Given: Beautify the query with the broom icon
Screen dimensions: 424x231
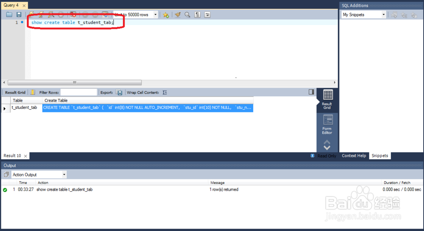Looking at the screenshot, I should tap(178, 14).
